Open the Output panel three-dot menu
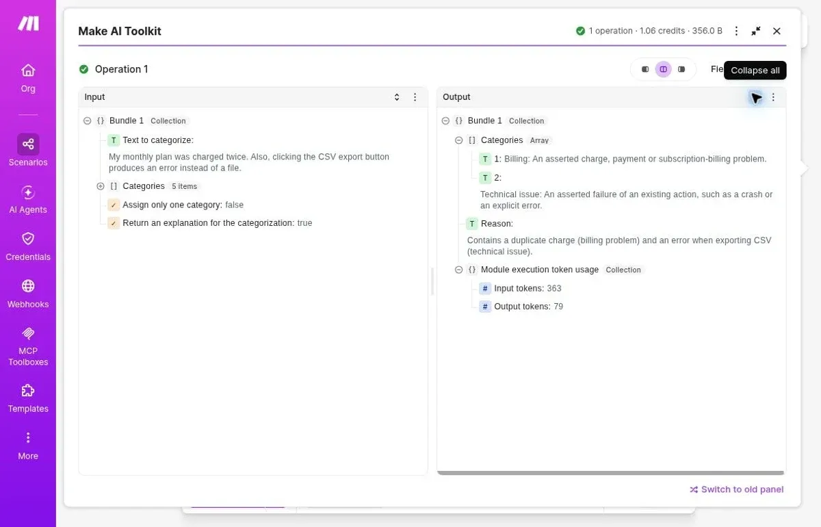 (x=774, y=97)
